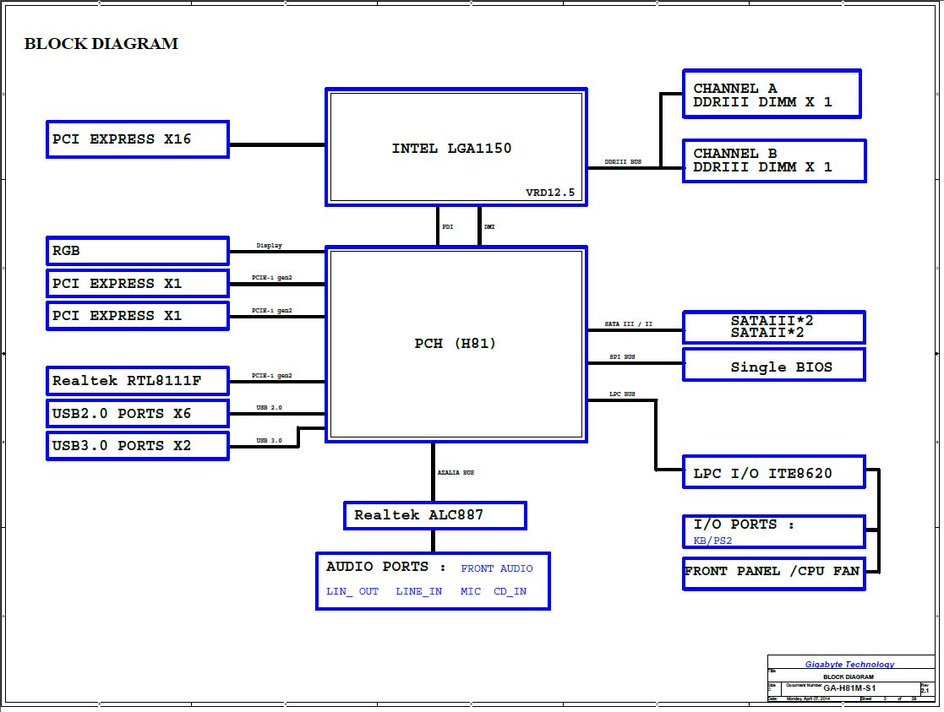Click the RGB display block
Screen dimensions: 944x712
137,251
